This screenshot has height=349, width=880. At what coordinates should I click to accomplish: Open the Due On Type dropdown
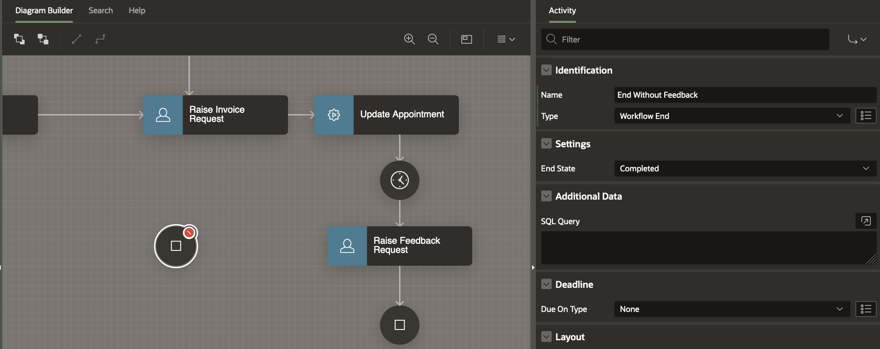pos(732,309)
